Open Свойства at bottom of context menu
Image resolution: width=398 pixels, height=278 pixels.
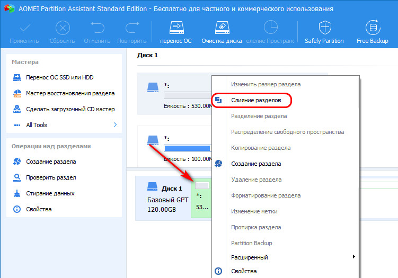pos(244,271)
